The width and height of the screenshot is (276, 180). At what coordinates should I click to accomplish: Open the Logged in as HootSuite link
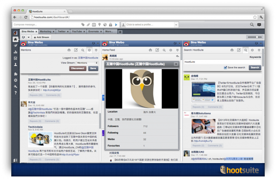[88, 58]
